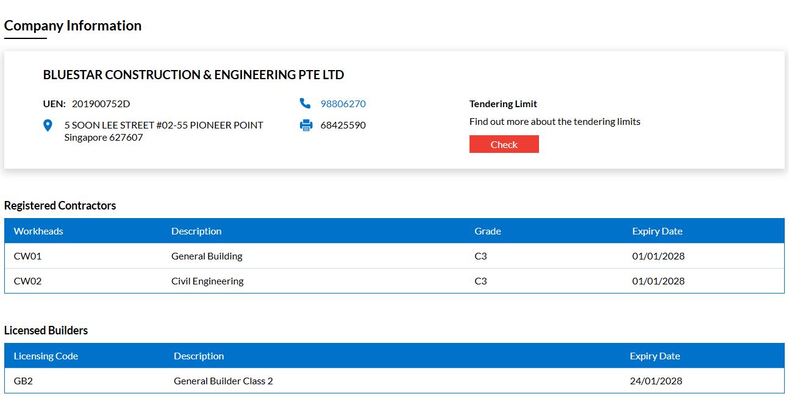The width and height of the screenshot is (789, 402).
Task: Click expiry date in the CW02 row
Action: [x=659, y=281]
